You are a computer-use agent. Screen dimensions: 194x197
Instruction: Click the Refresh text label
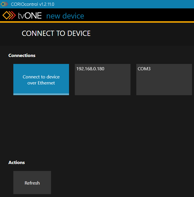click(x=32, y=183)
